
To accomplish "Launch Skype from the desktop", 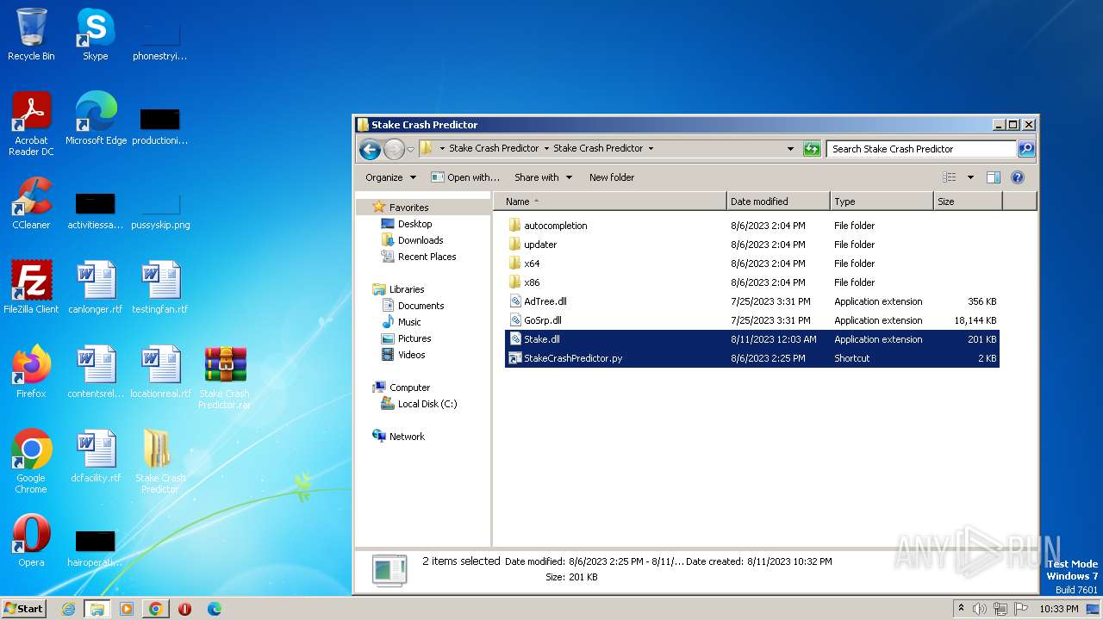I will [96, 34].
